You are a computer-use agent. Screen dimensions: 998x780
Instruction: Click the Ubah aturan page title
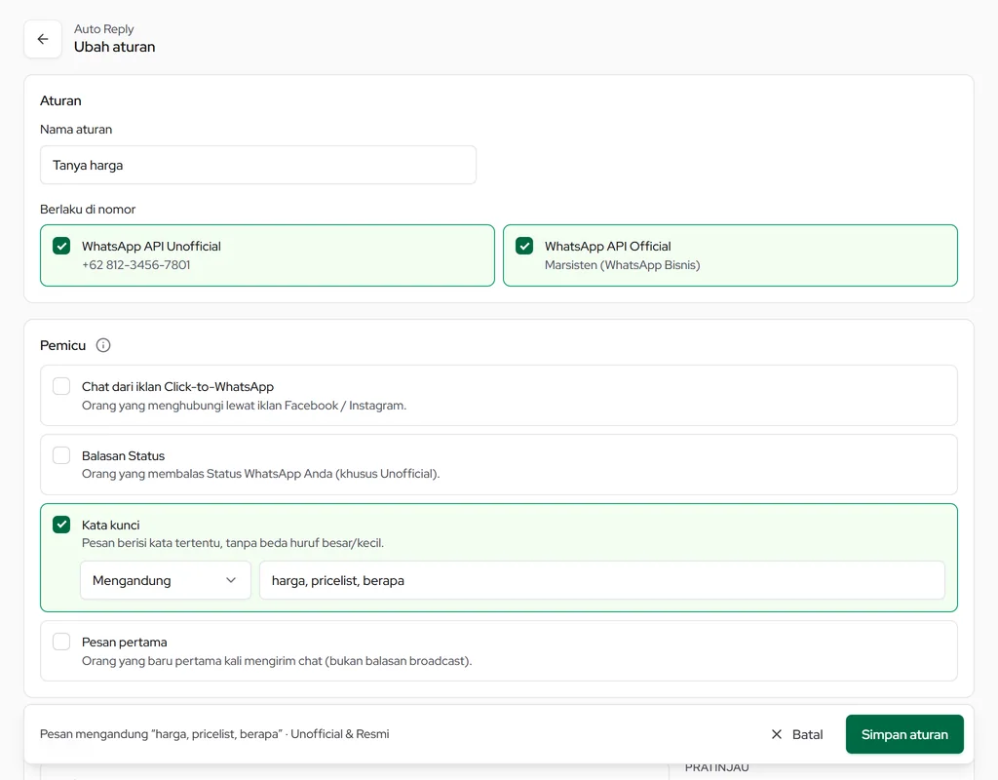click(115, 47)
